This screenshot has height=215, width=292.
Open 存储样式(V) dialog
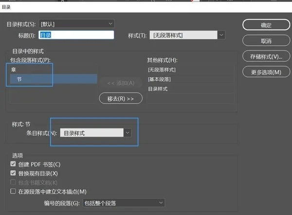(266, 56)
